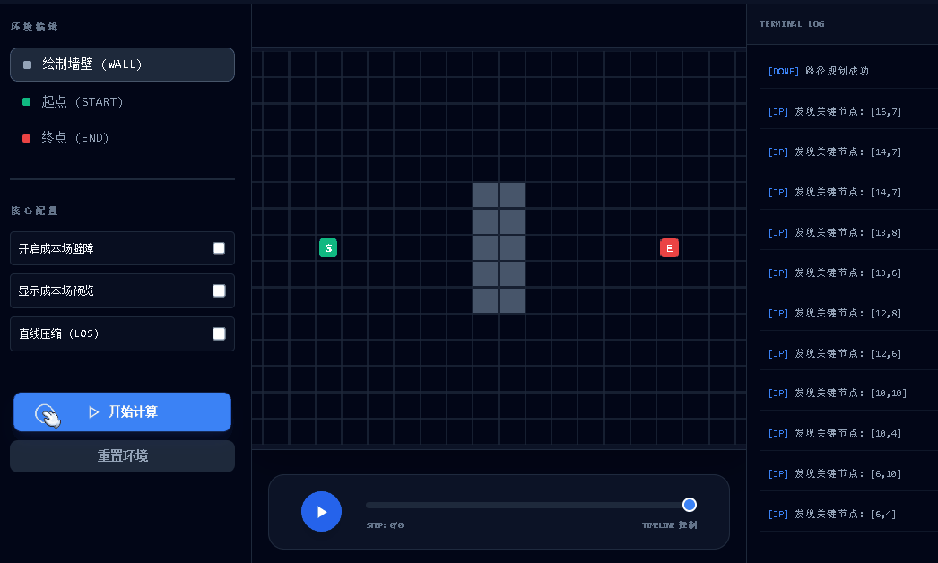Enable the 开启成本场避障 checkbox

coord(219,248)
